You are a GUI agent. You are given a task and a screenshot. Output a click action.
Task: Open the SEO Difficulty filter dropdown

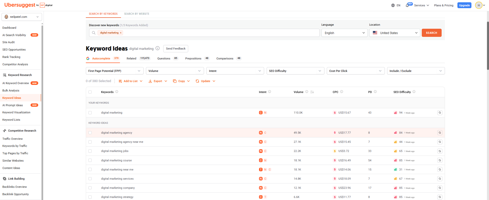pos(295,71)
